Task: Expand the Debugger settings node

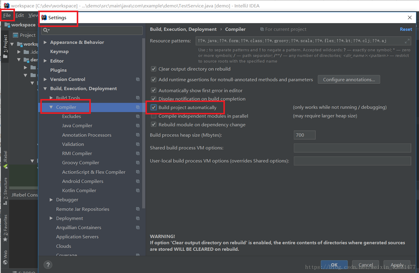Action: point(51,200)
